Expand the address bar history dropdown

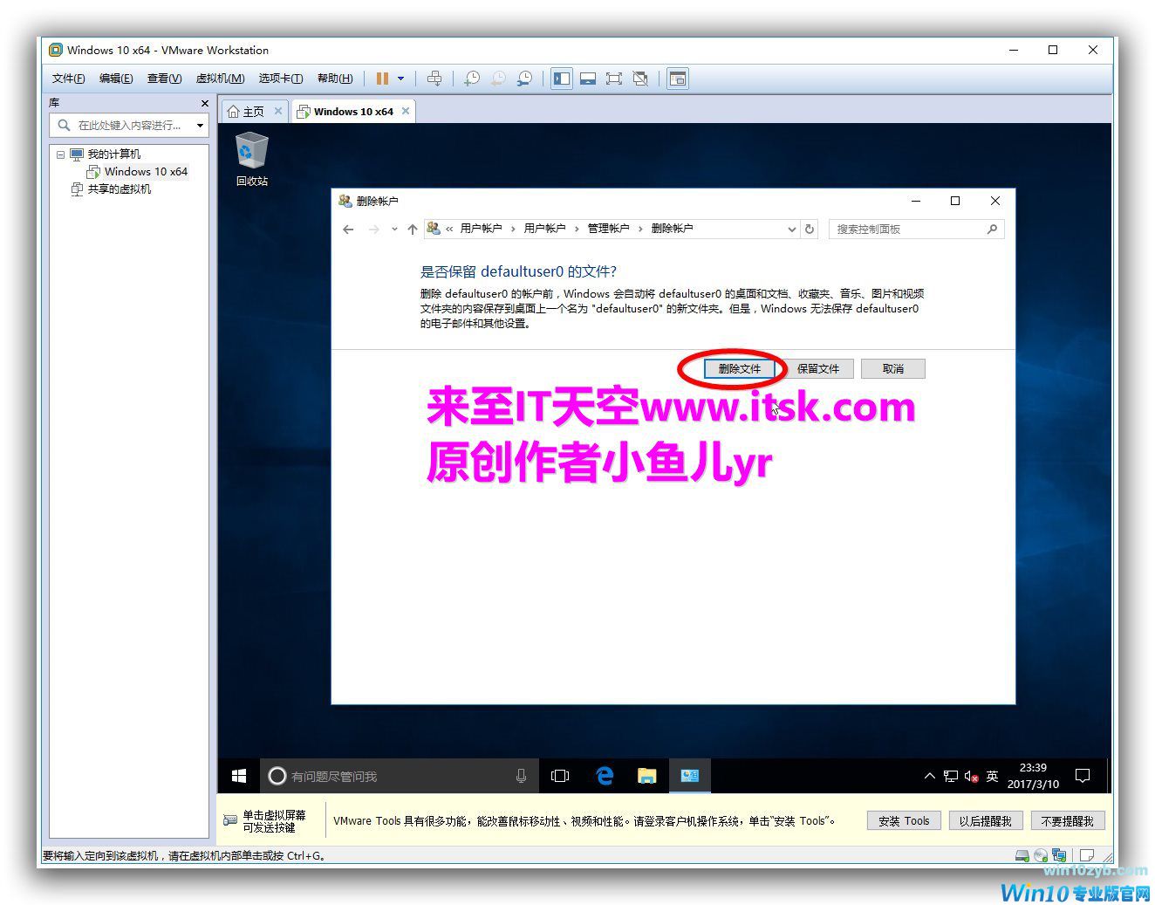[x=791, y=230]
